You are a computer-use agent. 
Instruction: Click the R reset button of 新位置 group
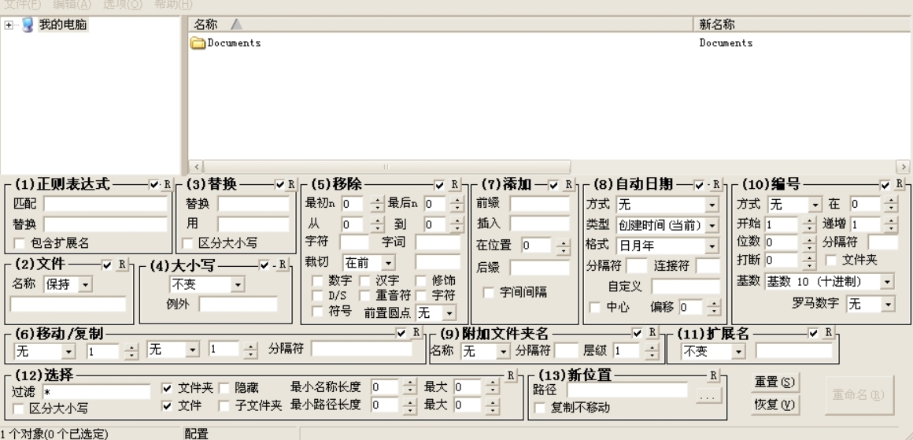713,375
